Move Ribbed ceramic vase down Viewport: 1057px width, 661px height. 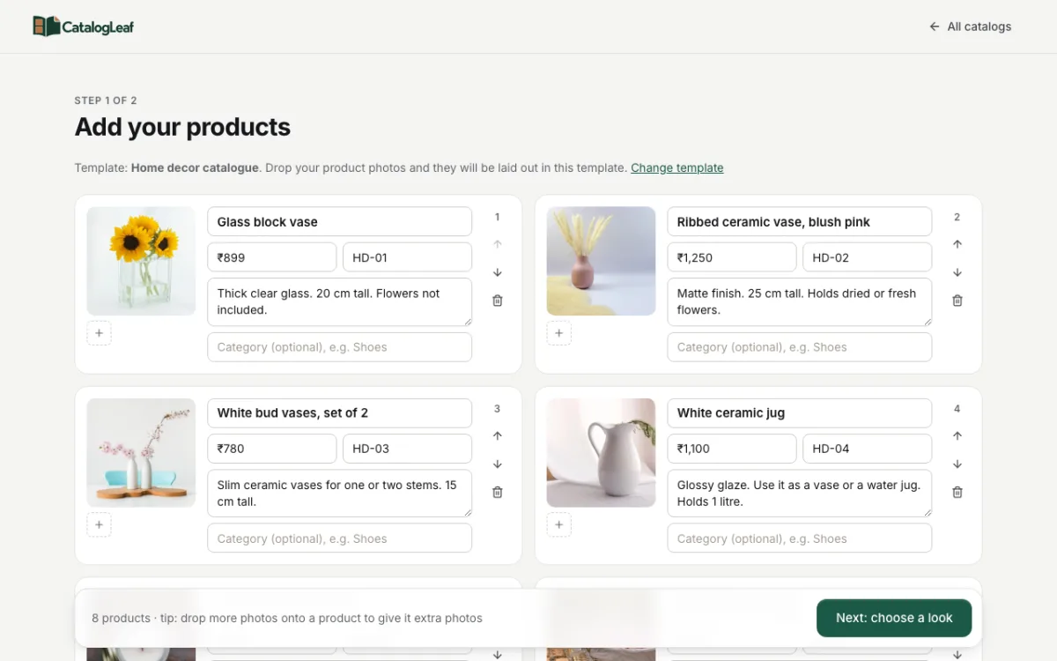click(x=957, y=272)
